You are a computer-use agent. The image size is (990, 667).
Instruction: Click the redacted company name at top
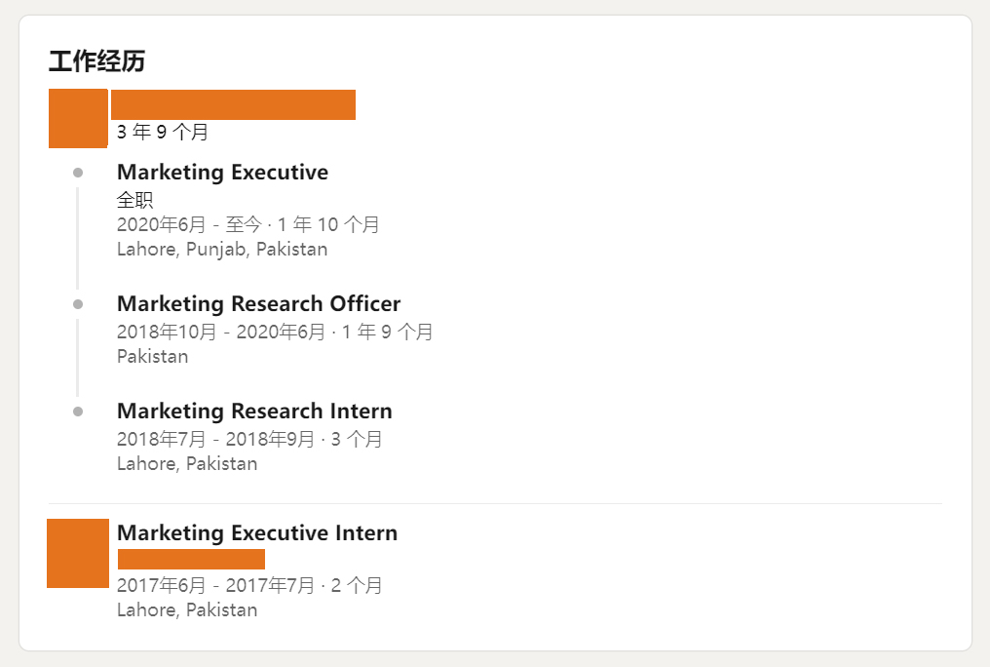click(x=233, y=104)
